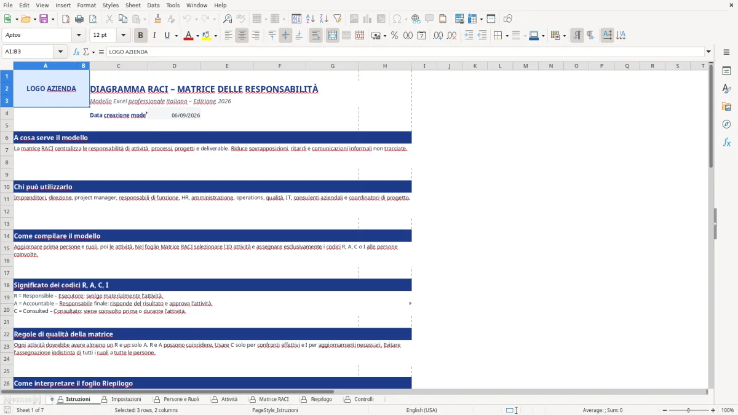
Task: Click the zoom in plus button
Action: pos(713,410)
